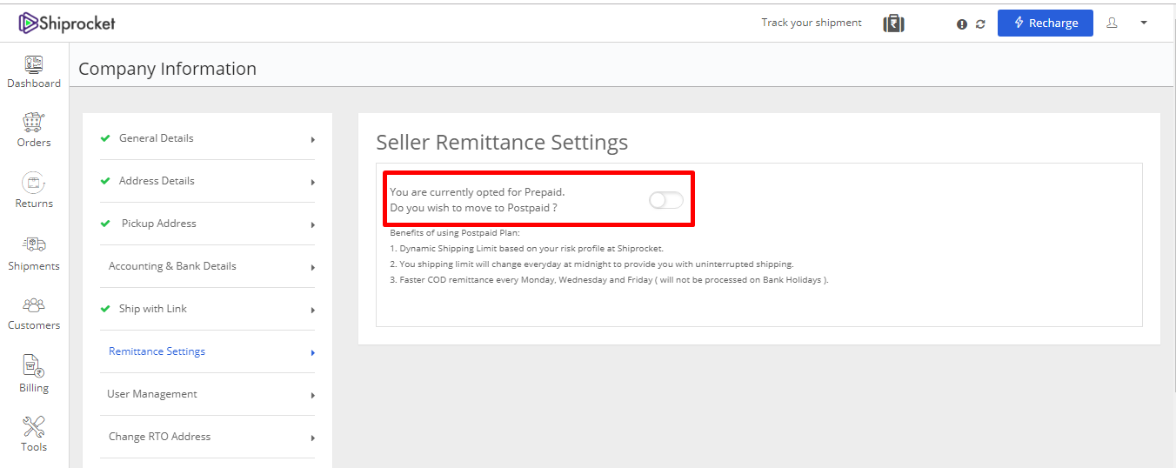Click the Shiprocket logo
The height and width of the screenshot is (468, 1176).
point(67,23)
